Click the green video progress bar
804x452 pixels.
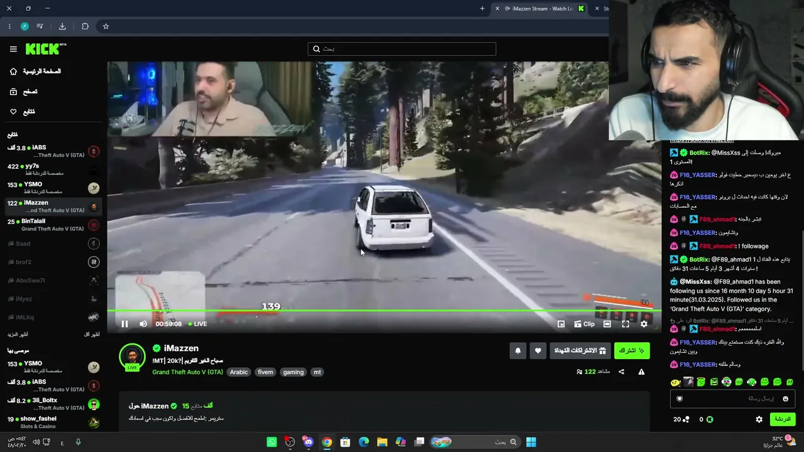point(384,311)
